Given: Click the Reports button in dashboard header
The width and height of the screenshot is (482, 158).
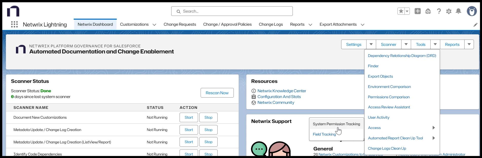Looking at the screenshot, I should 452,44.
